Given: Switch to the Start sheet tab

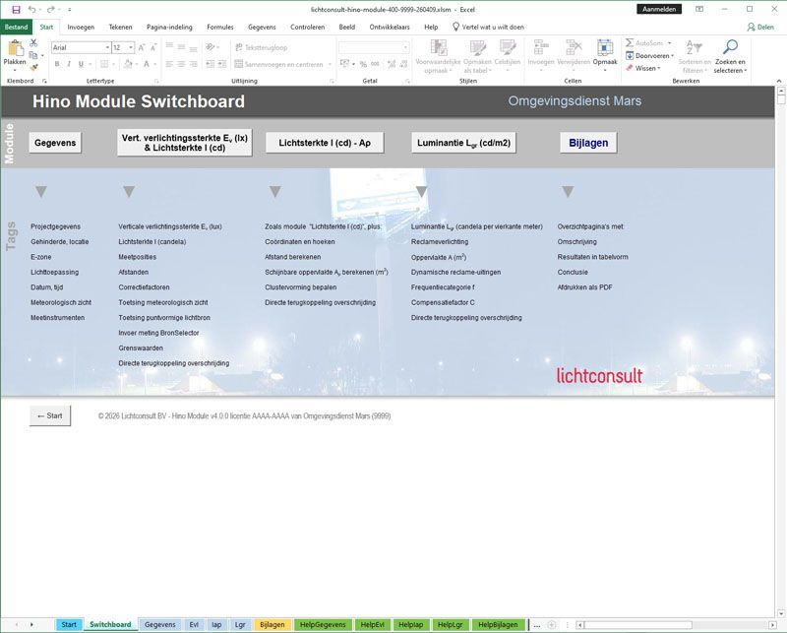Looking at the screenshot, I should pos(69,625).
